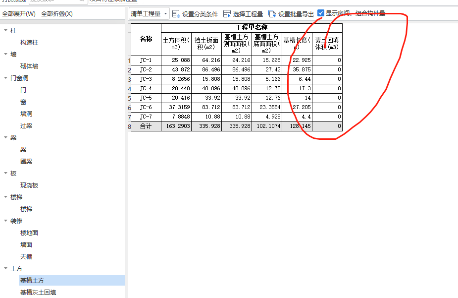This screenshot has width=458, height=298.
Task: Select 窗 in the tree
Action: click(x=23, y=102)
